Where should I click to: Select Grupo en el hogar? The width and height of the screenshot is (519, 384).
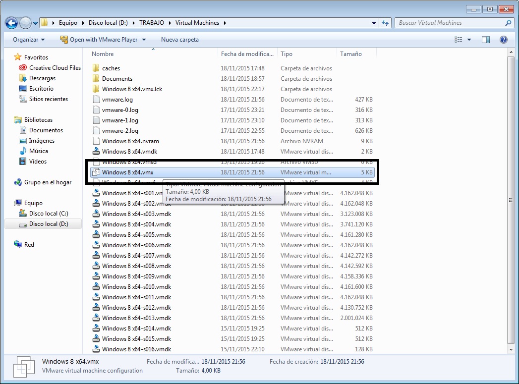[x=43, y=182]
